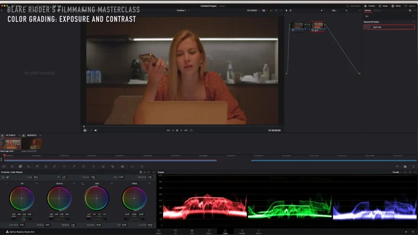Viewport: 418px width, 235px height.
Task: Open the Keyframes panel icon
Action: click(397, 167)
